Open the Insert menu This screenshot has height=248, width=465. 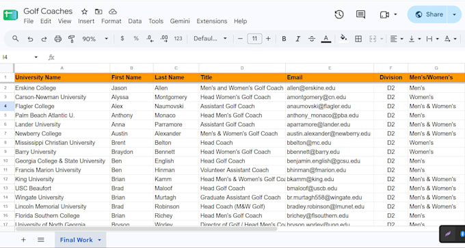click(x=86, y=21)
